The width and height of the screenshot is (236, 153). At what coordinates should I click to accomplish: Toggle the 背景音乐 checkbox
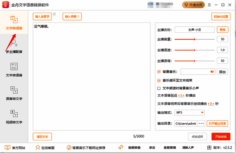point(159,72)
